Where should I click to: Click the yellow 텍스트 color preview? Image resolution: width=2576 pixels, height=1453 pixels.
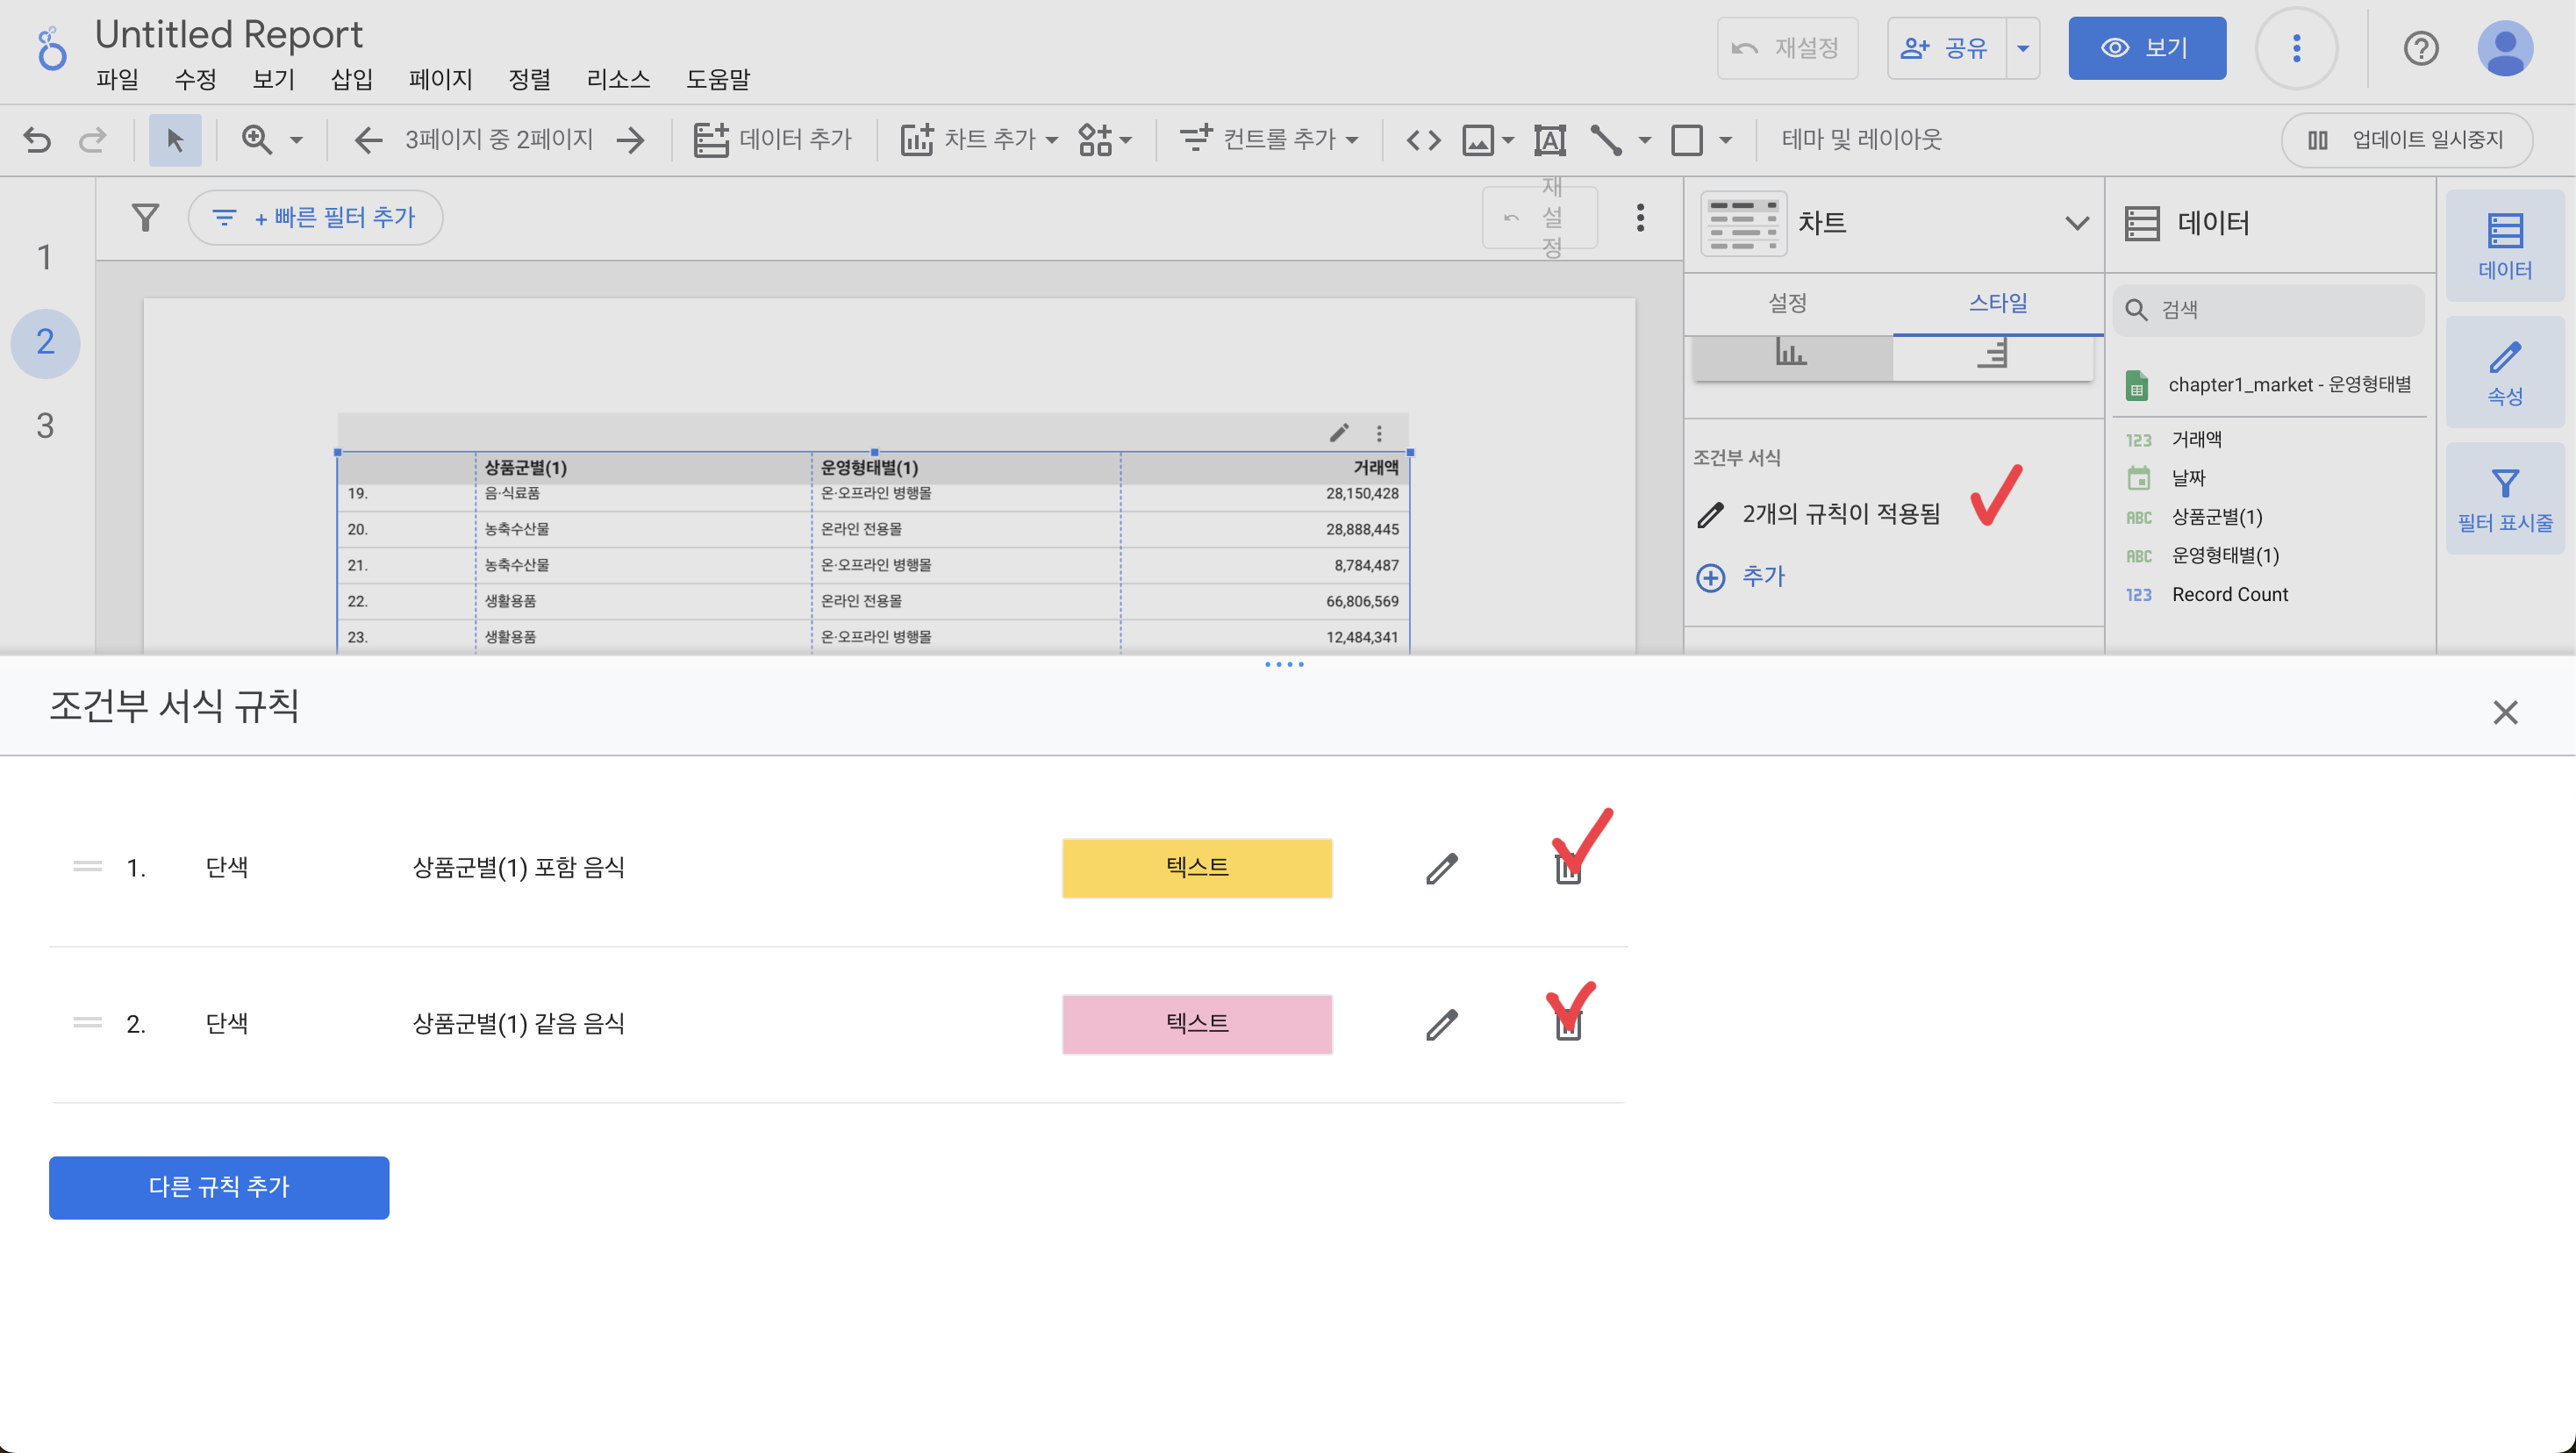(x=1196, y=867)
